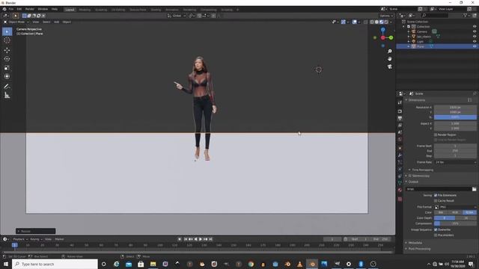Click the Resolution percentage slider

pyautogui.click(x=455, y=117)
